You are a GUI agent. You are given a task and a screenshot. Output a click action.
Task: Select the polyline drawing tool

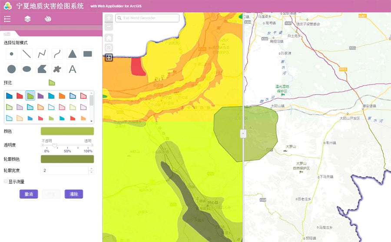coord(42,54)
